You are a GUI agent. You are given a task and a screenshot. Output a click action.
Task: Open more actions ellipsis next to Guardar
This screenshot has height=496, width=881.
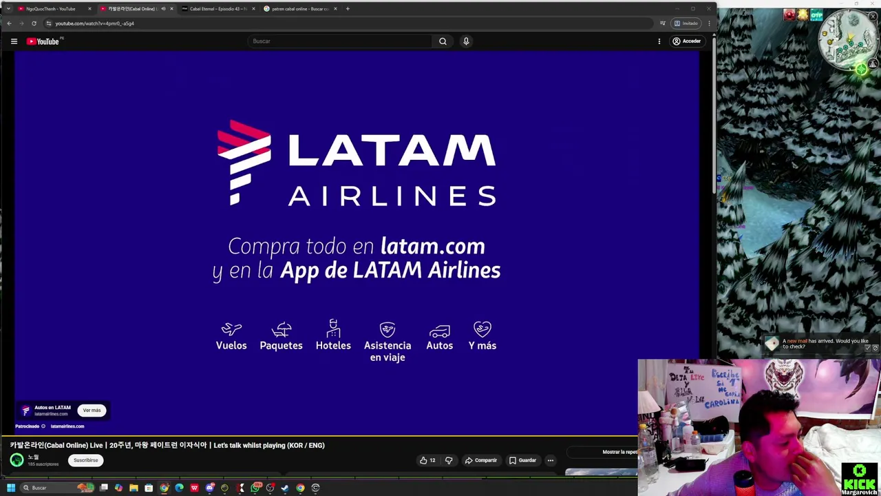550,460
